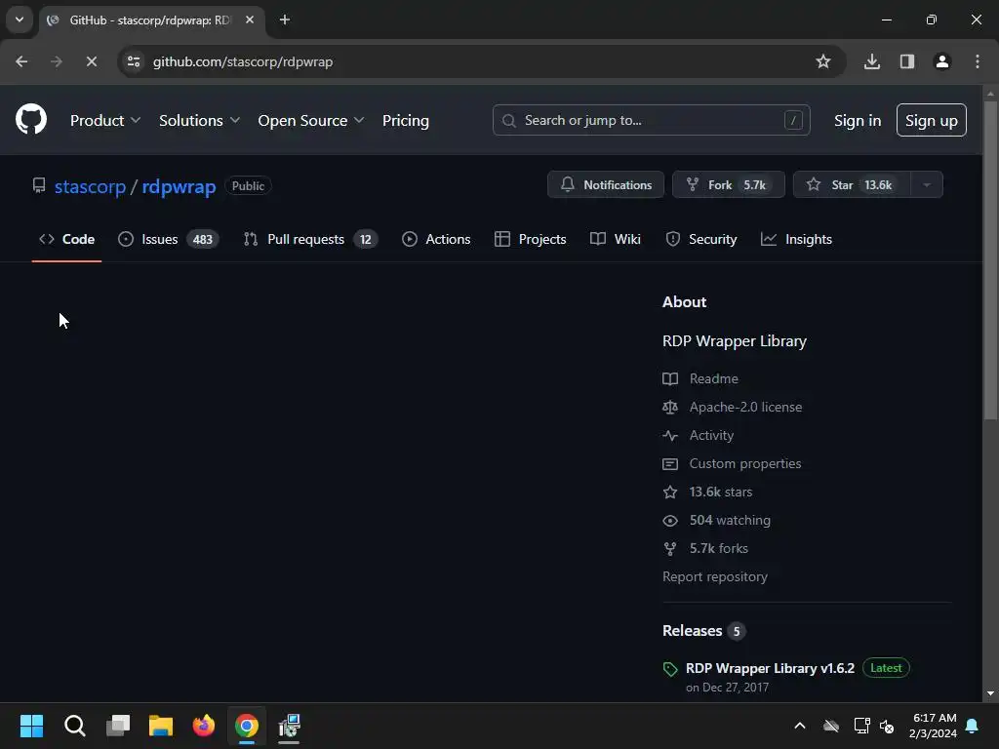
Task: Click the Sign in link
Action: pos(857,120)
